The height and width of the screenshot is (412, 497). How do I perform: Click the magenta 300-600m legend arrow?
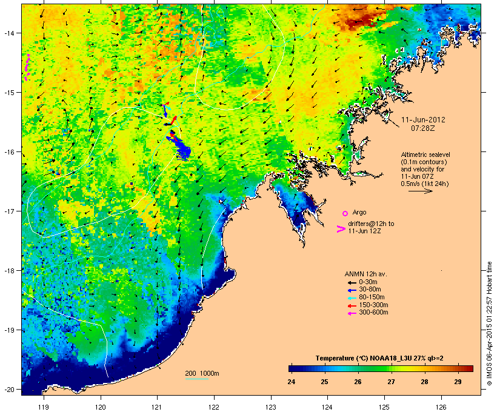tap(352, 313)
